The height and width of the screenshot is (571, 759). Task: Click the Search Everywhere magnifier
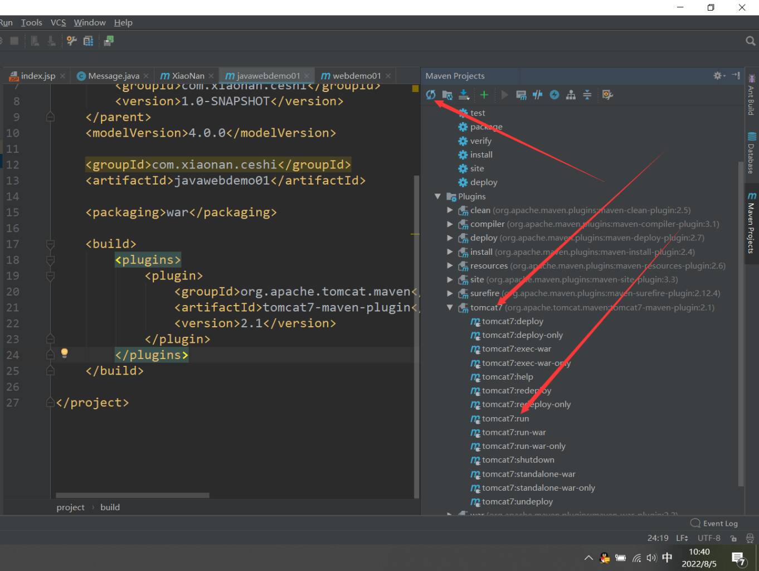[750, 41]
